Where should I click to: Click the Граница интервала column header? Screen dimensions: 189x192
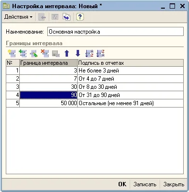point(48,63)
